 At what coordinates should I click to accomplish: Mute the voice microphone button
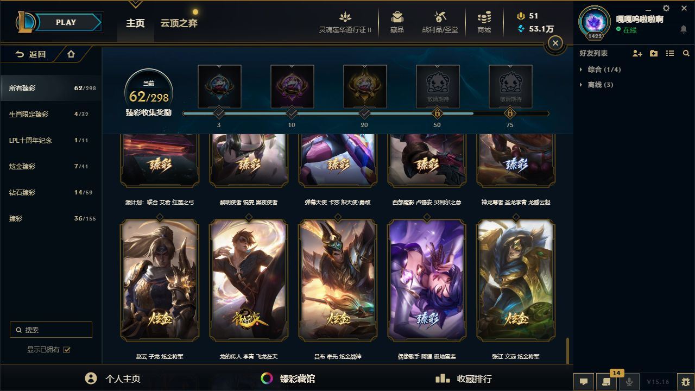629,382
